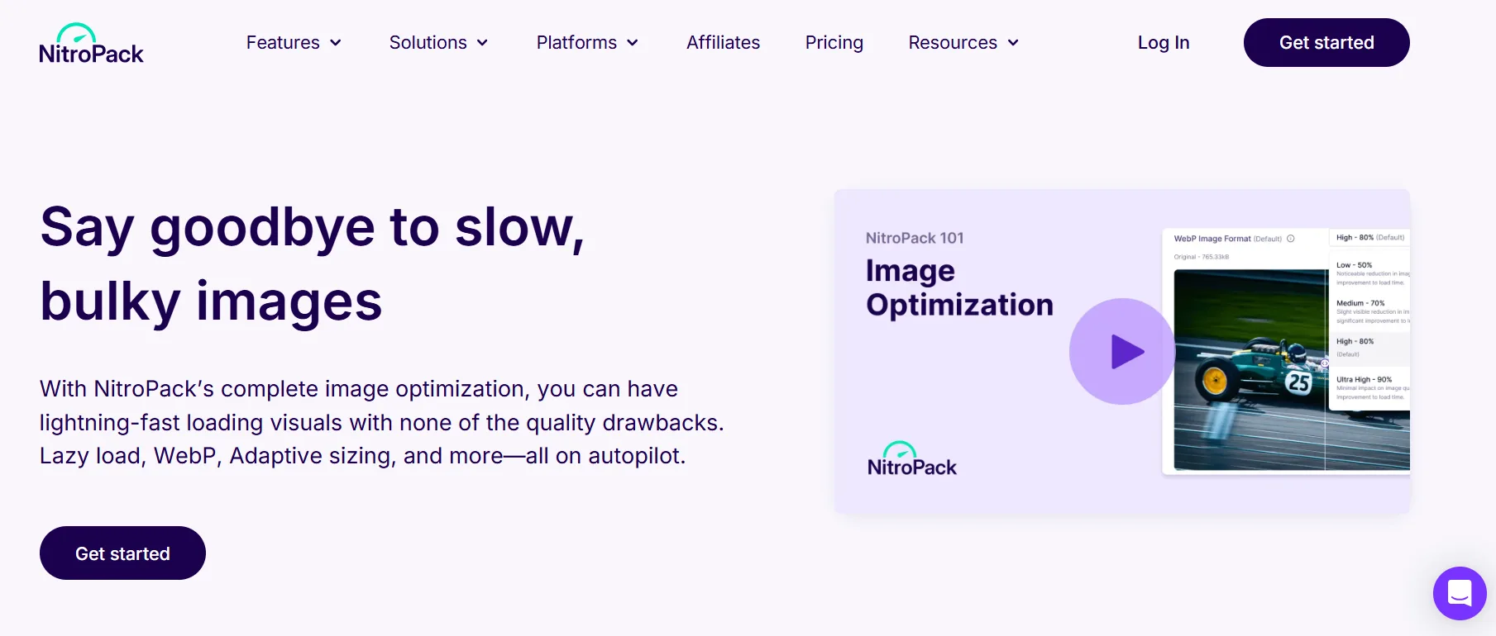1496x636 pixels.
Task: Play the Image Optimization video
Action: pyautogui.click(x=1122, y=351)
